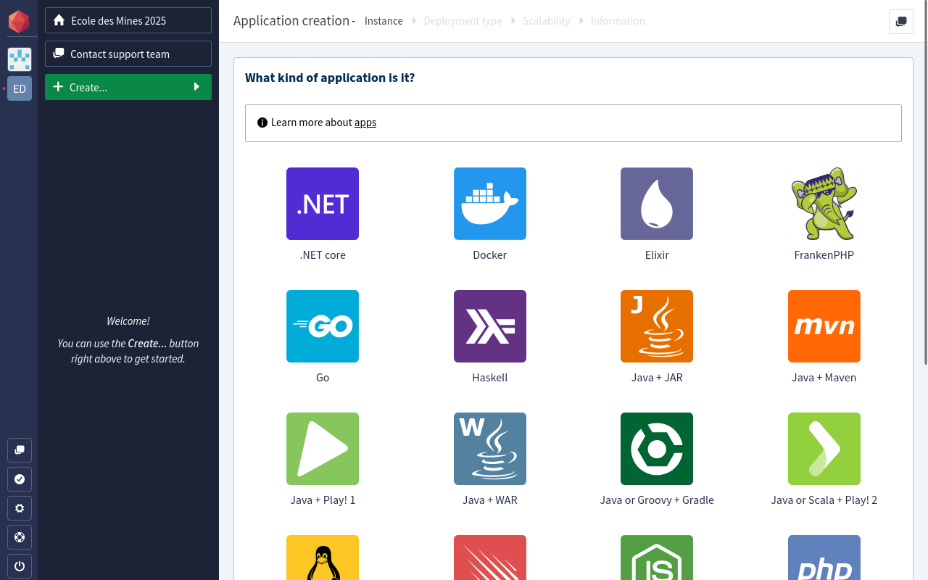Contact the support team

pos(128,54)
